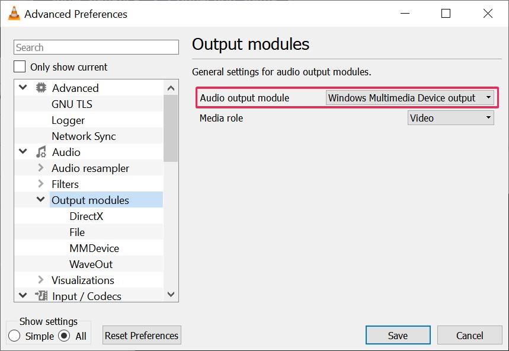509x351 pixels.
Task: Expand the Visualizations tree item
Action: click(x=40, y=280)
